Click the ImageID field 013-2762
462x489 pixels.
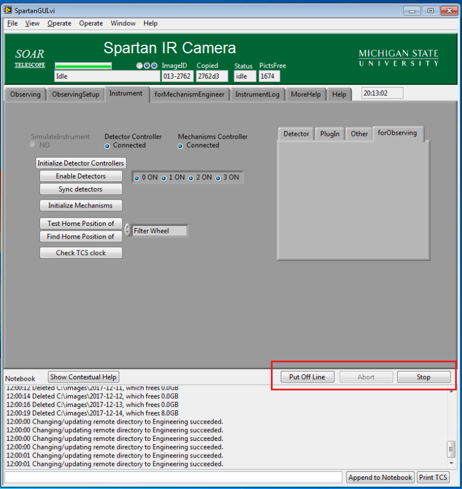177,76
